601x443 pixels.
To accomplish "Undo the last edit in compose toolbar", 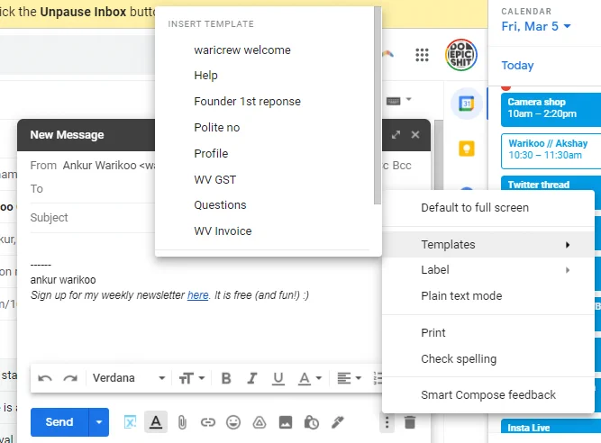I will (x=45, y=378).
